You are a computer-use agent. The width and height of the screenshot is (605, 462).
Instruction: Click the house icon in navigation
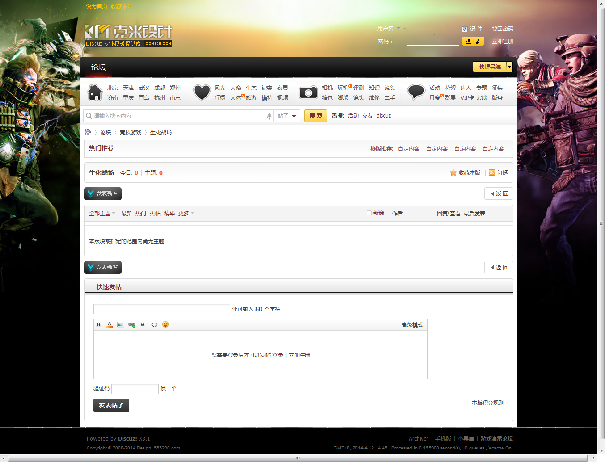click(95, 92)
